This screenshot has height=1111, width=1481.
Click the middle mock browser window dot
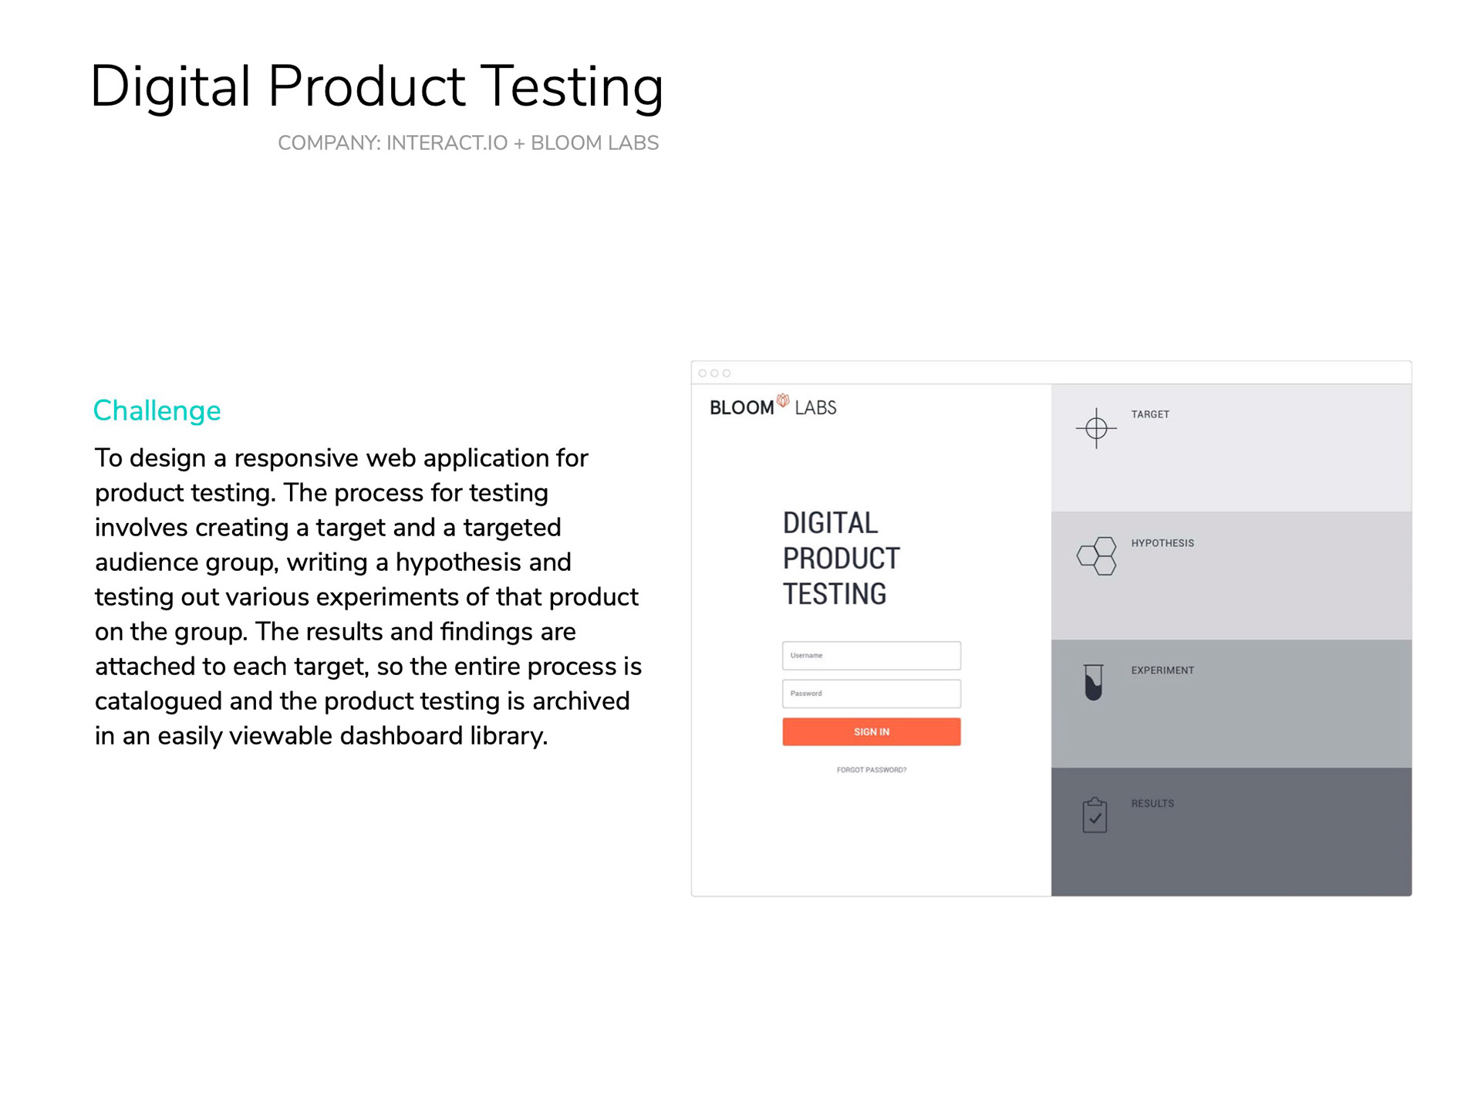(x=714, y=373)
